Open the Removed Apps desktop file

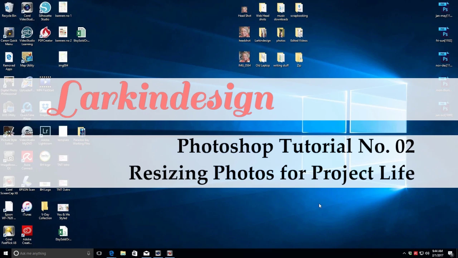pos(9,61)
